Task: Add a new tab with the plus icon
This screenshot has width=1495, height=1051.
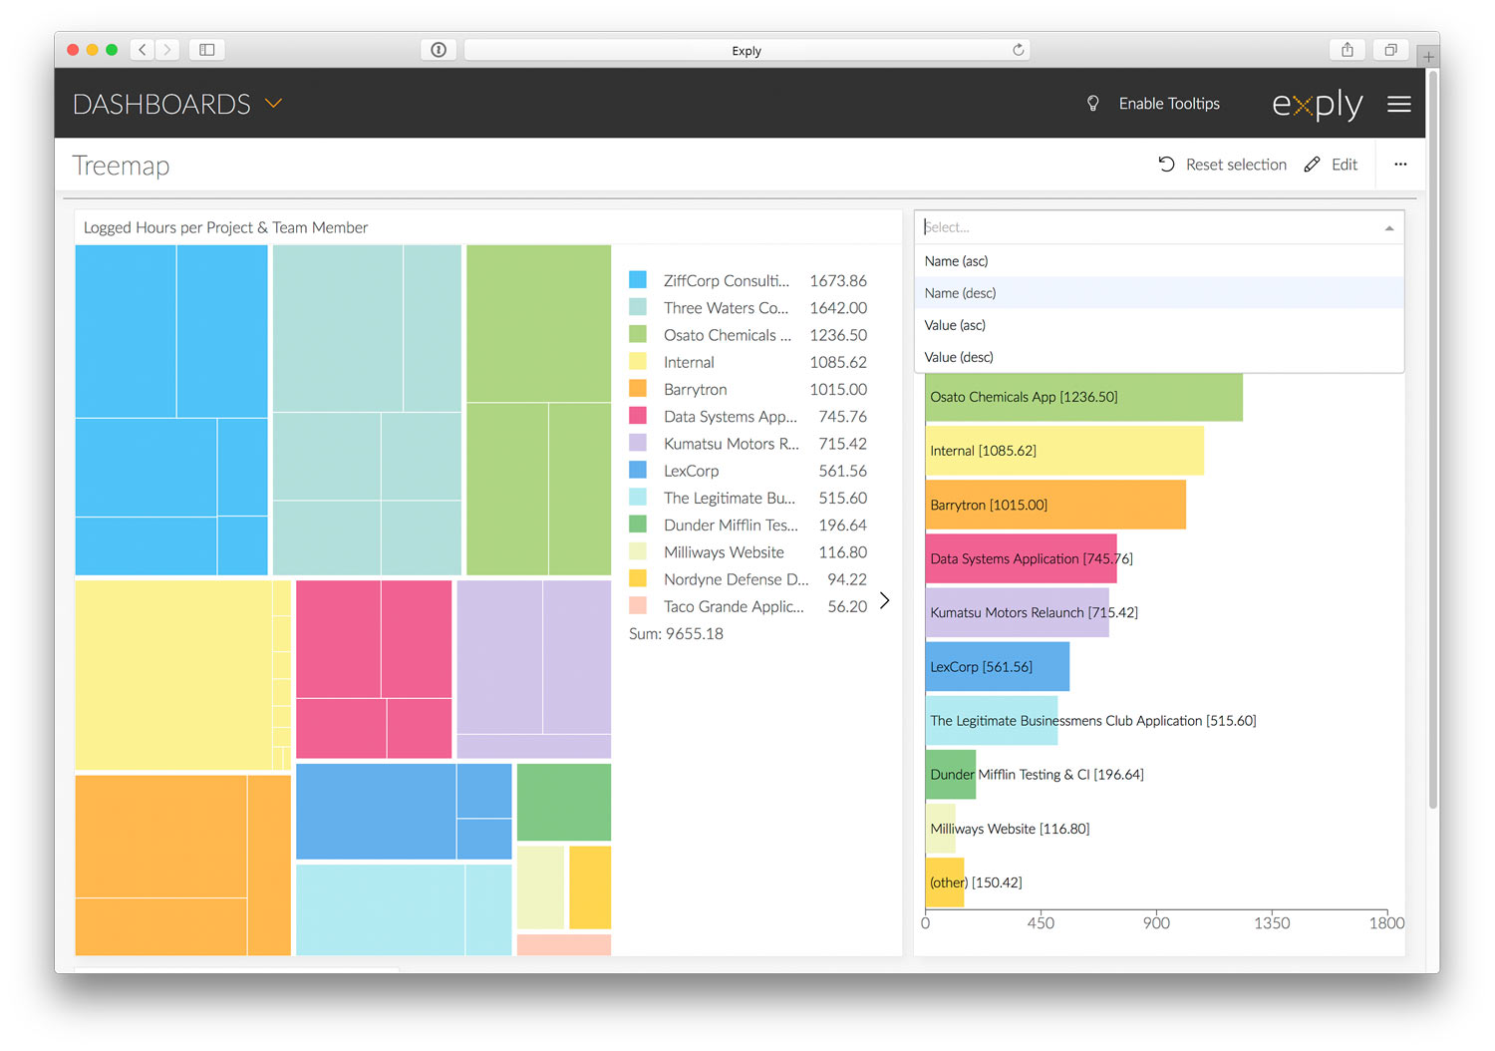Action: [x=1429, y=57]
